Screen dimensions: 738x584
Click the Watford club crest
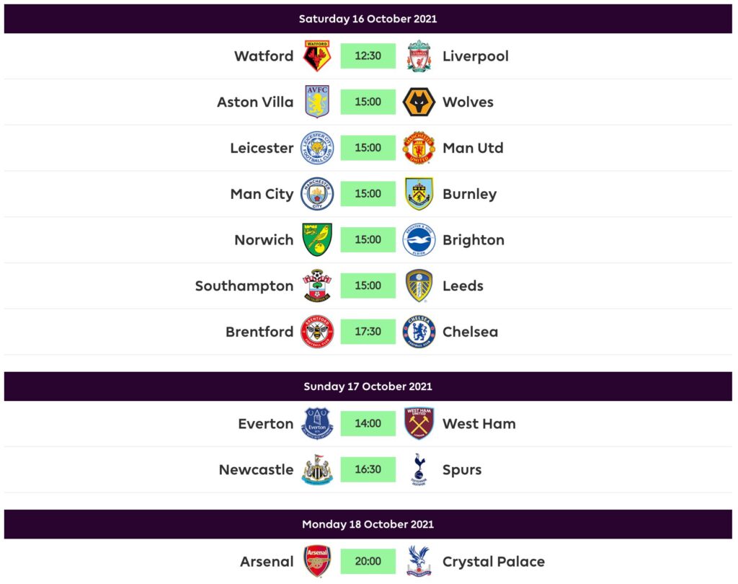[x=317, y=56]
